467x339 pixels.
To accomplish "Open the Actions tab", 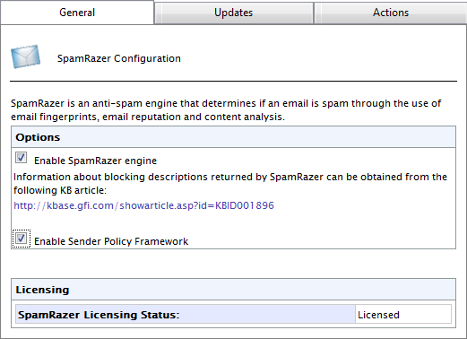I will [390, 13].
